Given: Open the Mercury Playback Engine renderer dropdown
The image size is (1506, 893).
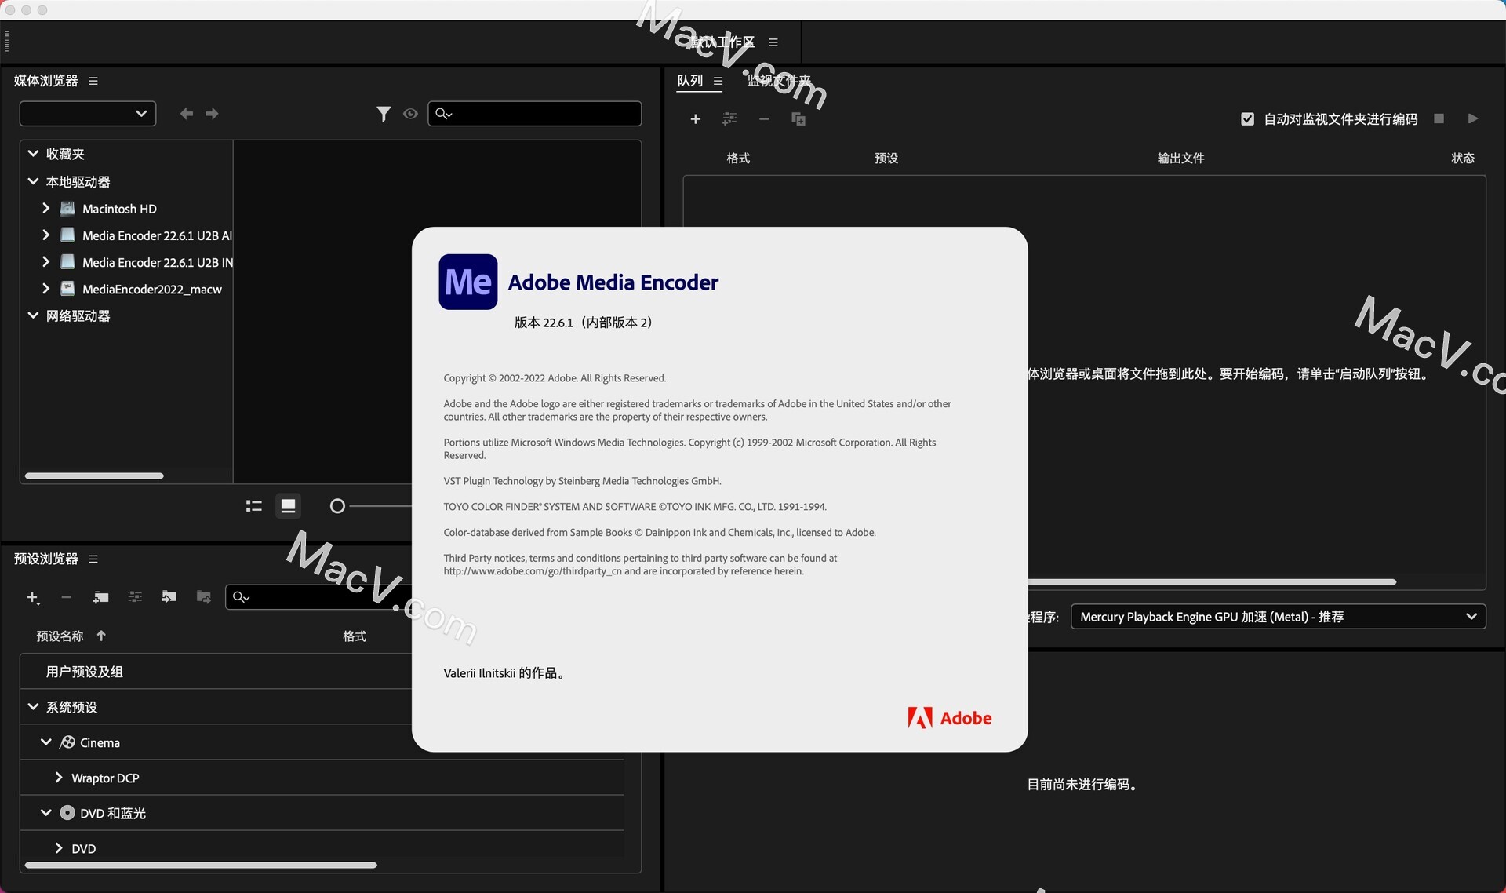Looking at the screenshot, I should 1279,617.
